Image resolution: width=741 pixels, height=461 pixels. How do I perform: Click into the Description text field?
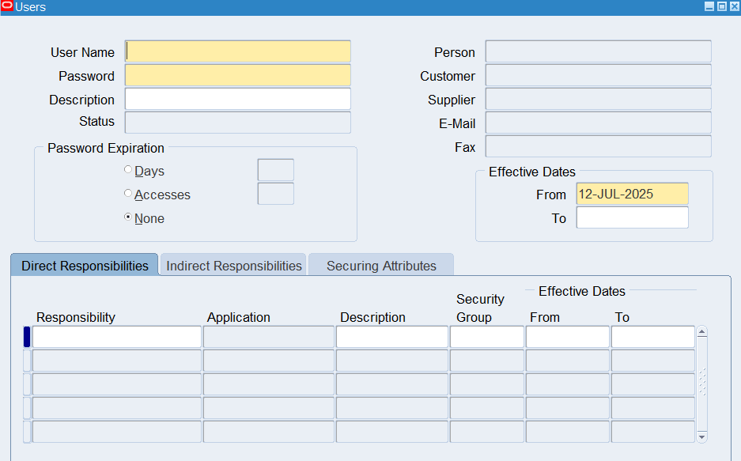tap(237, 100)
